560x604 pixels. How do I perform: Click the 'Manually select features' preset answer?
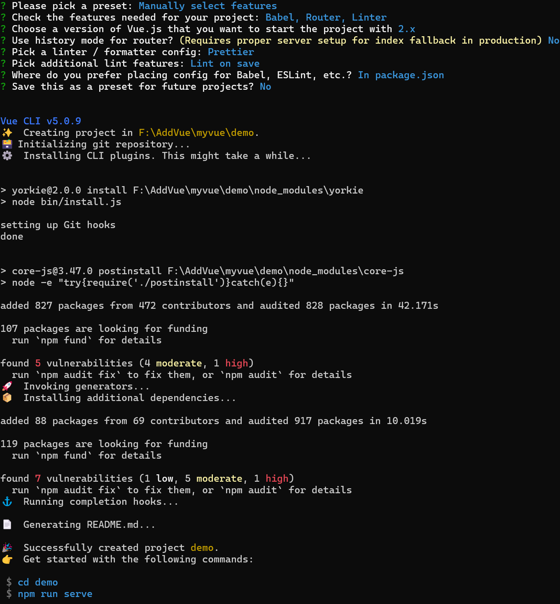(x=208, y=6)
